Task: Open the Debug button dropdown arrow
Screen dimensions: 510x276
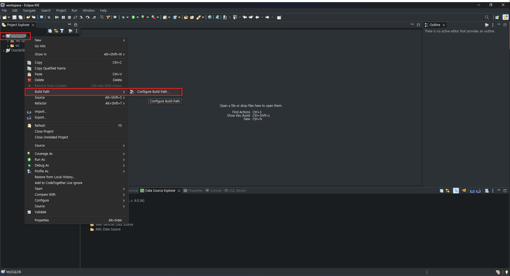Action: click(x=128, y=17)
